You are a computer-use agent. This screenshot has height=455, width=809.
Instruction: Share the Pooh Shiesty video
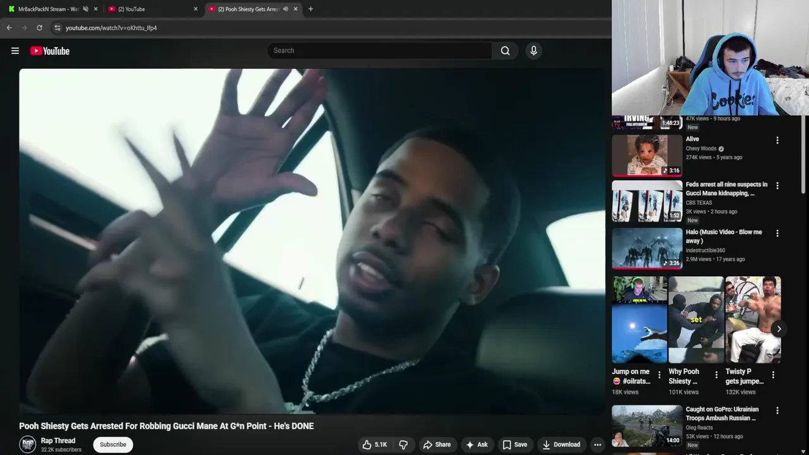437,444
